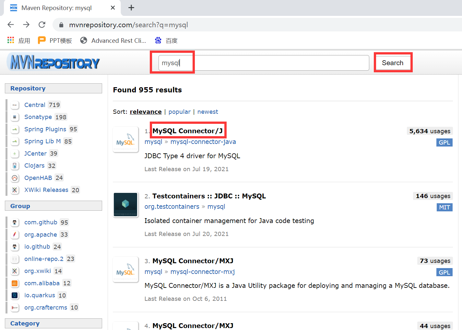The image size is (462, 330).
Task: Filter by com.github group link
Action: tap(41, 222)
